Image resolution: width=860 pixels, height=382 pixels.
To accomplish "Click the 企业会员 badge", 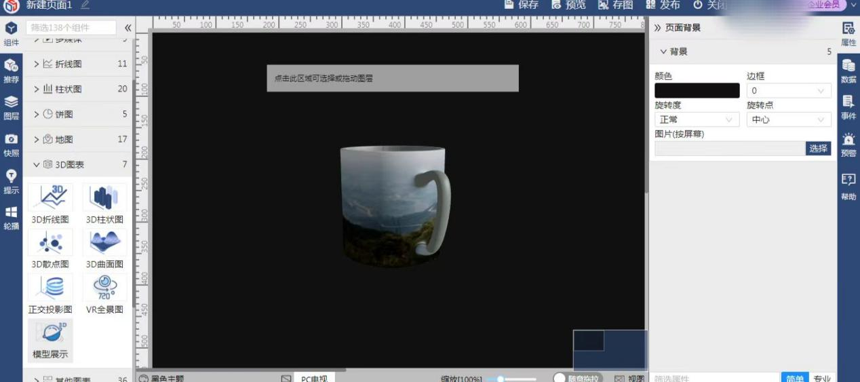I will point(823,4).
